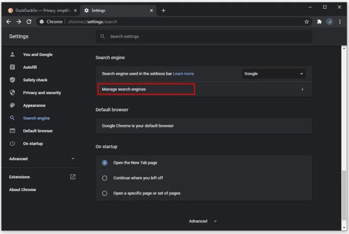The image size is (349, 234).
Task: Open the profile avatar J menu
Action: 330,22
